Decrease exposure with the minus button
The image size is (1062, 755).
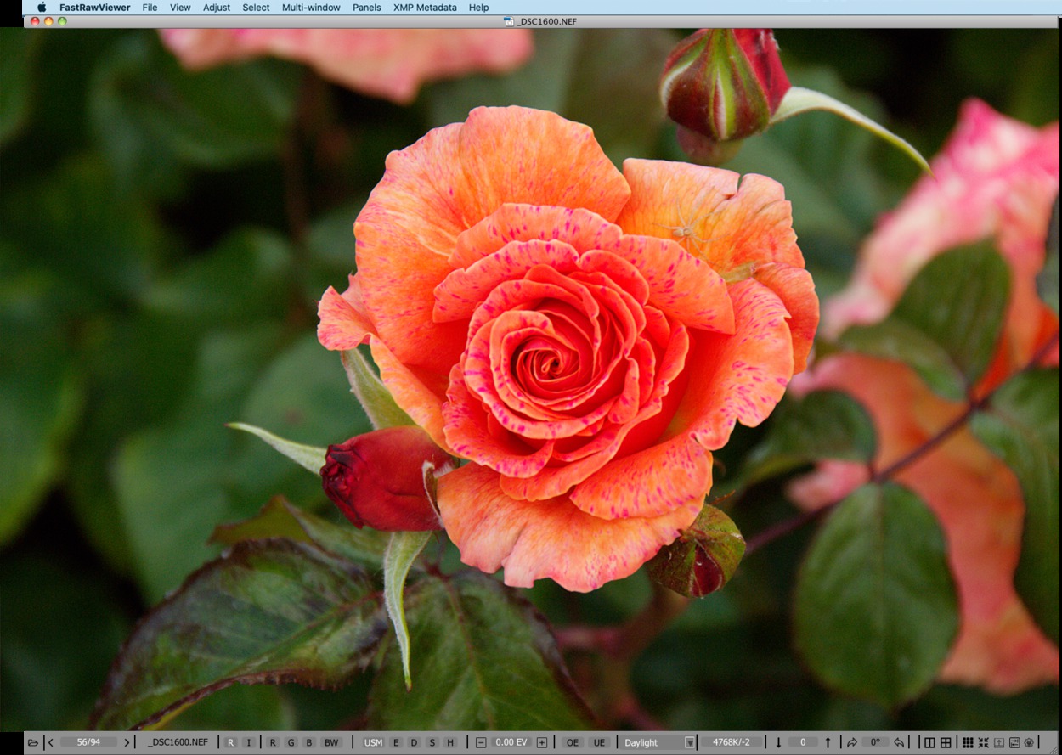[481, 742]
